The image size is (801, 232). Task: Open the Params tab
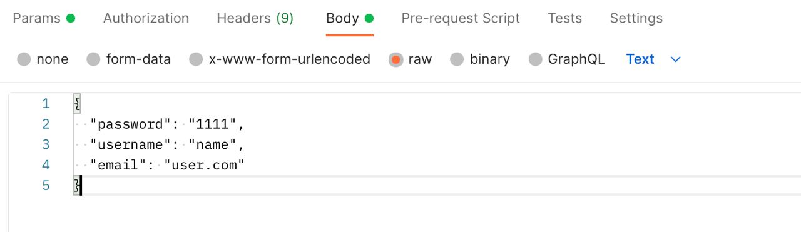click(44, 18)
